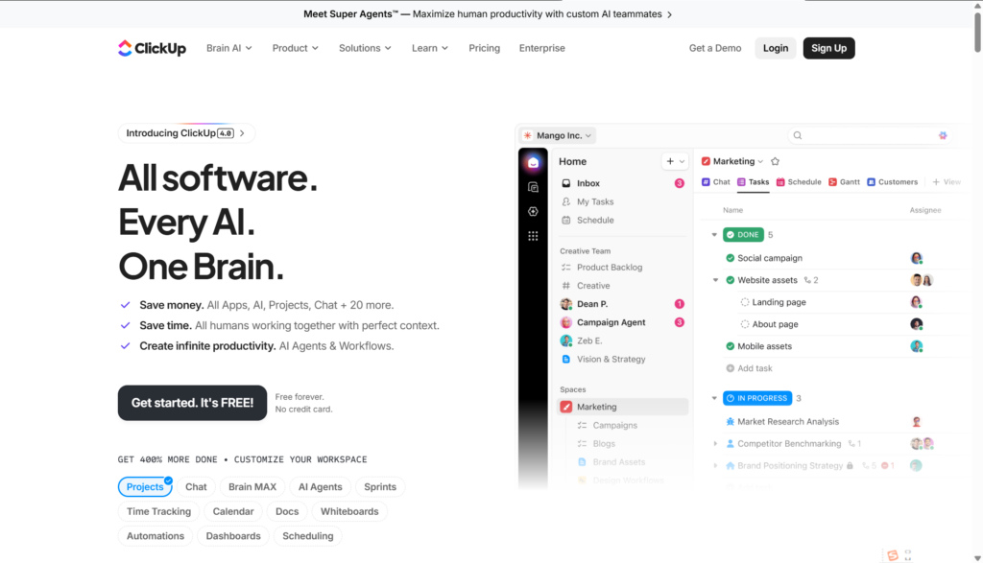
Task: Expand the Competitor Benchmarking task
Action: point(715,443)
